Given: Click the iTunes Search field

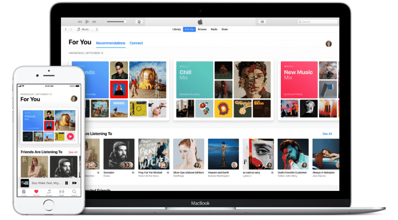Looking at the screenshot, I should (x=318, y=21).
